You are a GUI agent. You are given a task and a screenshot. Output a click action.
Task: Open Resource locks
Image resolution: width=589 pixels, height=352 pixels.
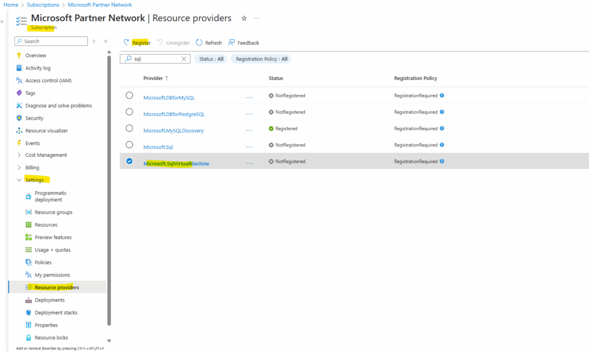coord(51,338)
